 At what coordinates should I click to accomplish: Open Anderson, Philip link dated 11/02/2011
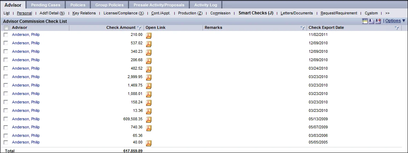click(x=26, y=34)
